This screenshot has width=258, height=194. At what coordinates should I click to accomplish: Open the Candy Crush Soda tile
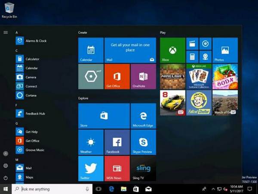coord(225,77)
